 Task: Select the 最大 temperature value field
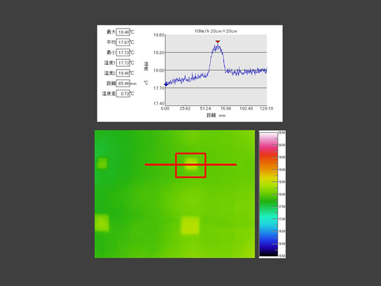tap(123, 32)
